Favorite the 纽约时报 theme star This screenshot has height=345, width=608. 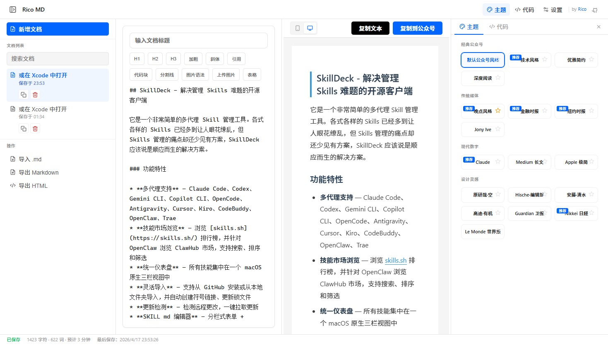pos(591,111)
